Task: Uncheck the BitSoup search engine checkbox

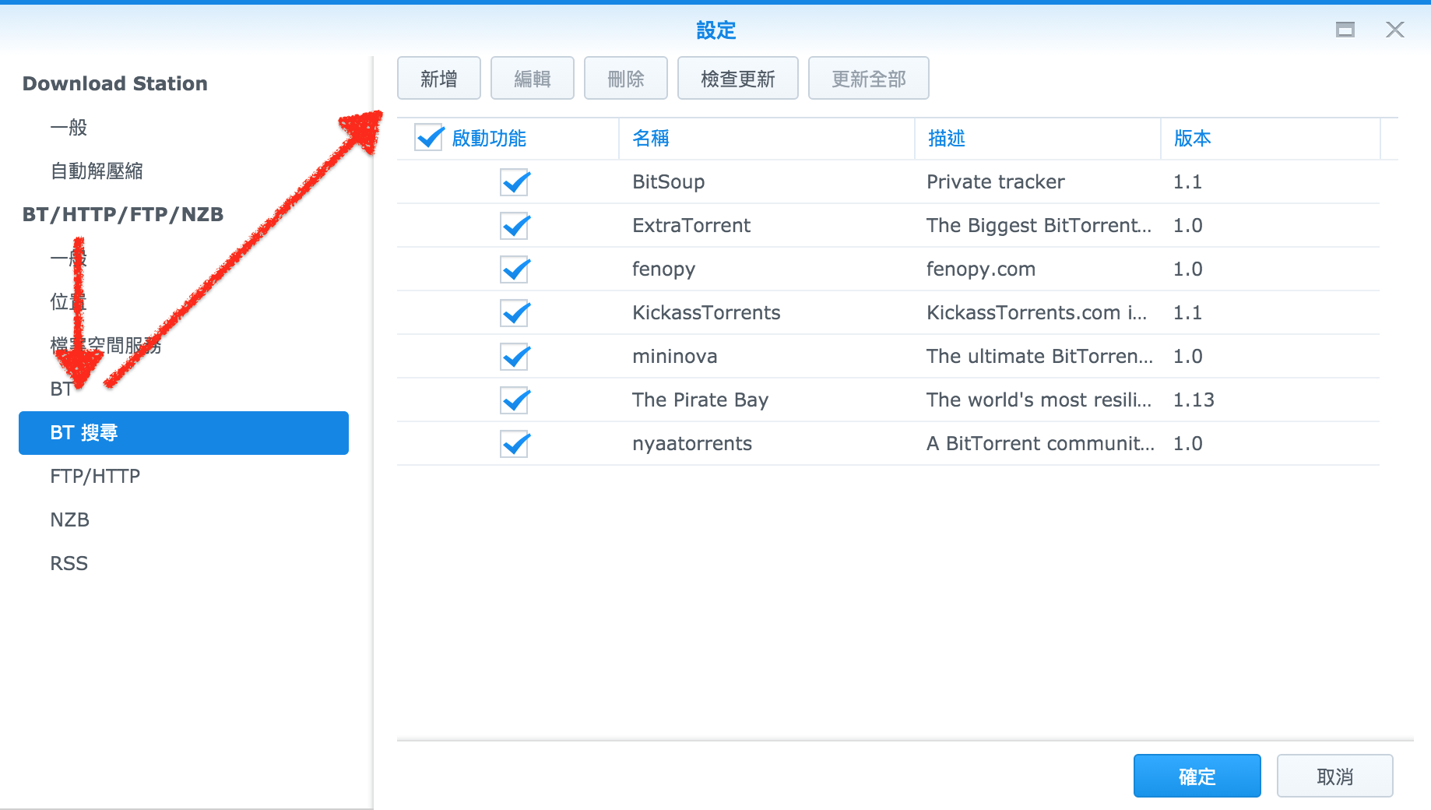Action: (x=515, y=182)
